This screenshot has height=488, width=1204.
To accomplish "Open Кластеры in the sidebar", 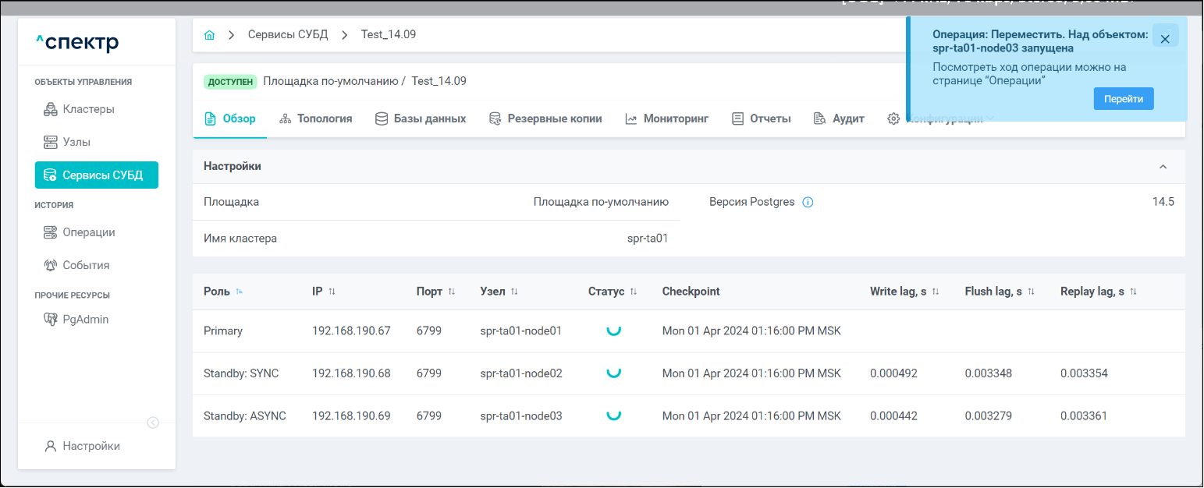I will pyautogui.click(x=88, y=109).
